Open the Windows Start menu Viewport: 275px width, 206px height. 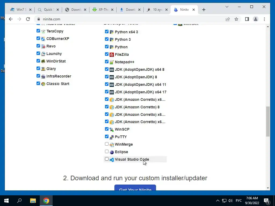pyautogui.click(x=6, y=201)
